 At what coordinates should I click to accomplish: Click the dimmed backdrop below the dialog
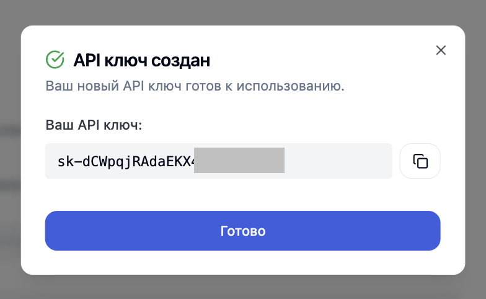click(x=243, y=288)
